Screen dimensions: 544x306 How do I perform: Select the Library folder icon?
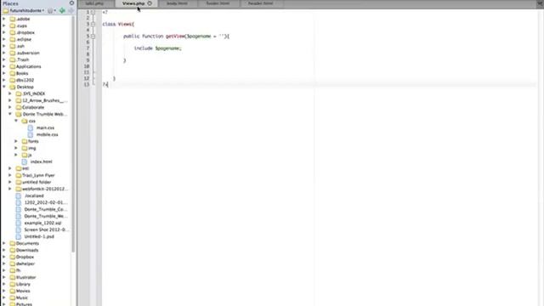point(13,284)
